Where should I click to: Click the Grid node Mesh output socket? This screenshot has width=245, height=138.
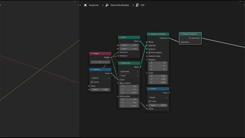[x=140, y=41]
